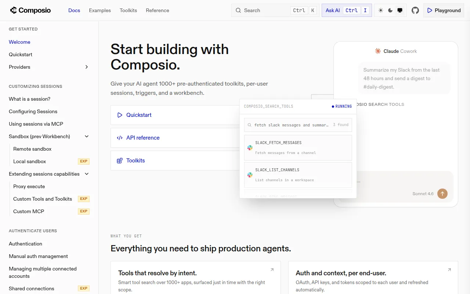Viewport: 470px width, 294px height.
Task: Click the COMPOSIO_SEARCH_TOOLS panel title
Action: point(268,107)
